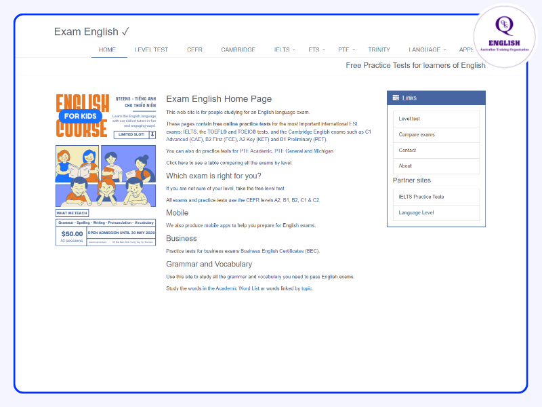This screenshot has width=542, height=407.
Task: Click the Michigan link
Action: [x=323, y=151]
